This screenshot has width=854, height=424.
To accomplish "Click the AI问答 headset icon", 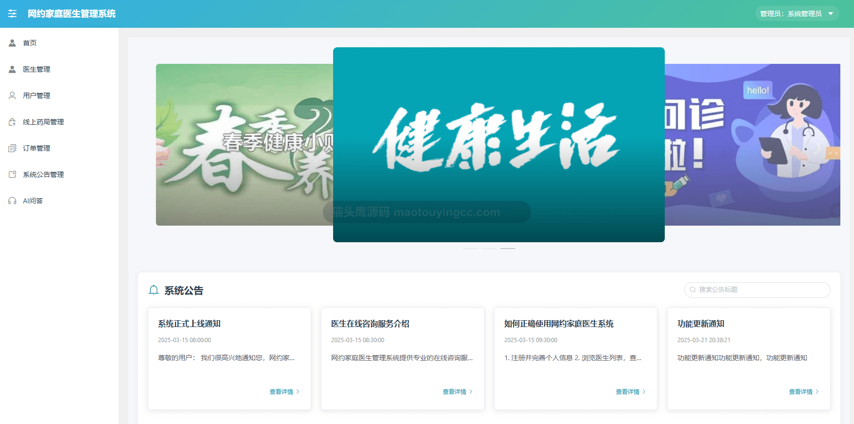I will point(12,201).
